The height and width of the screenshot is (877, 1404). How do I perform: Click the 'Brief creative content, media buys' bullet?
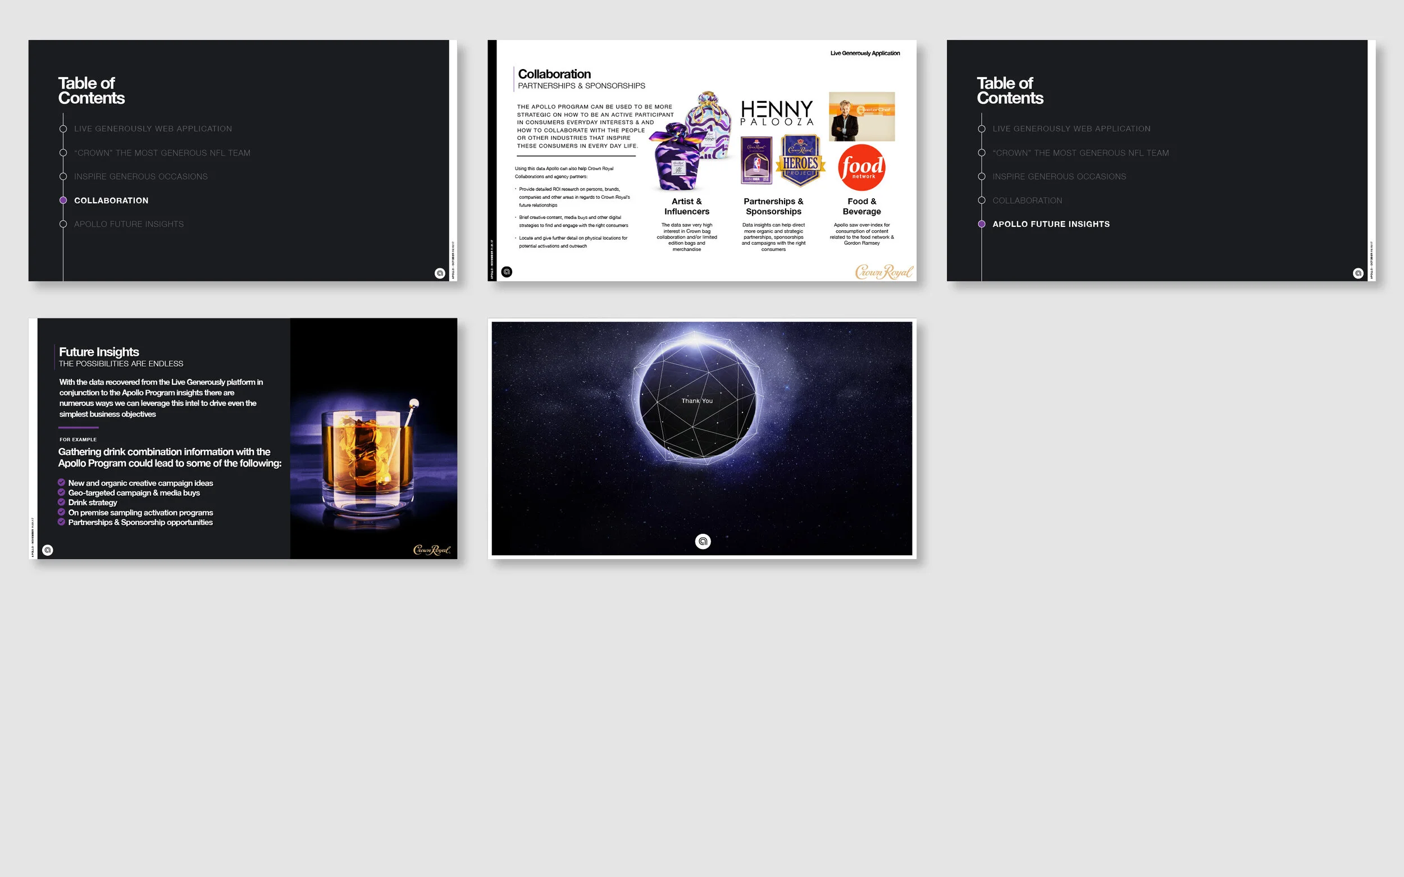click(573, 222)
